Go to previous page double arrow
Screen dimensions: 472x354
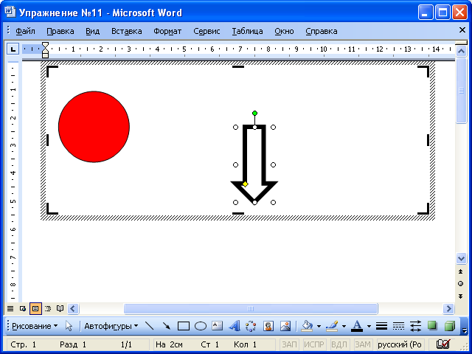coord(460,271)
